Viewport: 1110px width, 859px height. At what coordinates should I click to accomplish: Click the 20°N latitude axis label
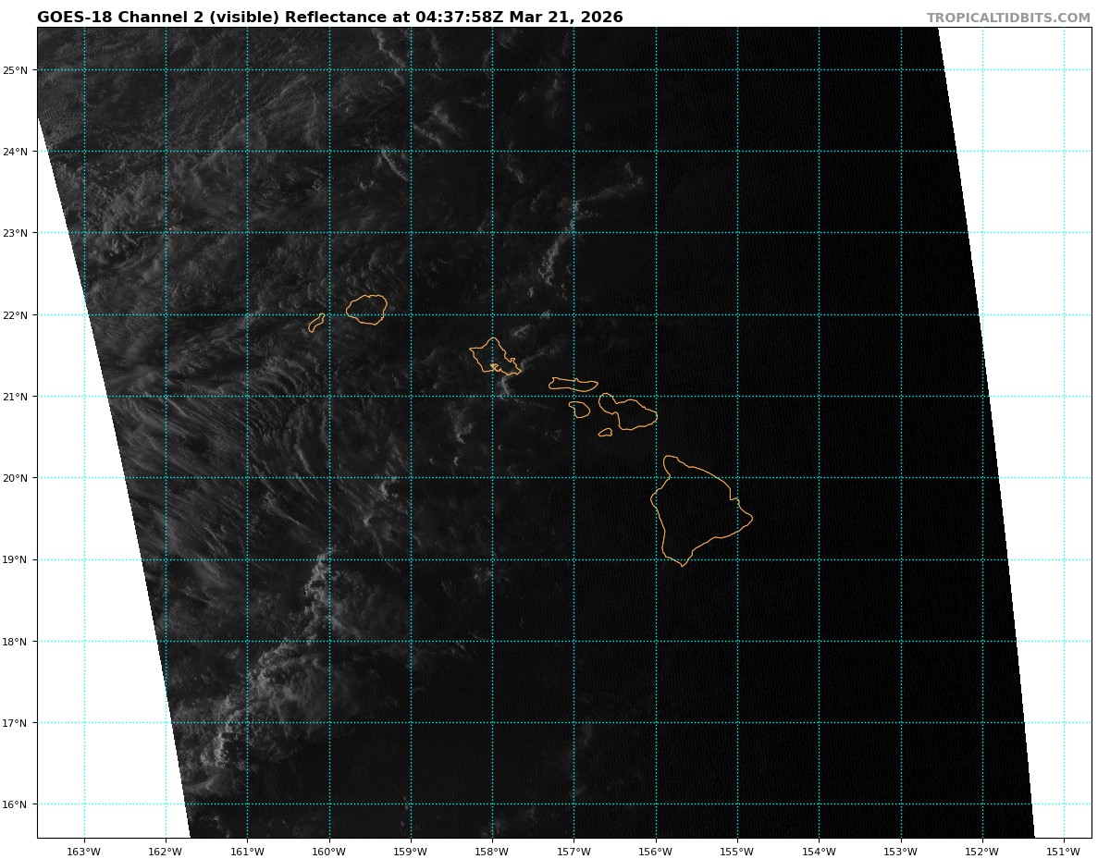pos(18,478)
